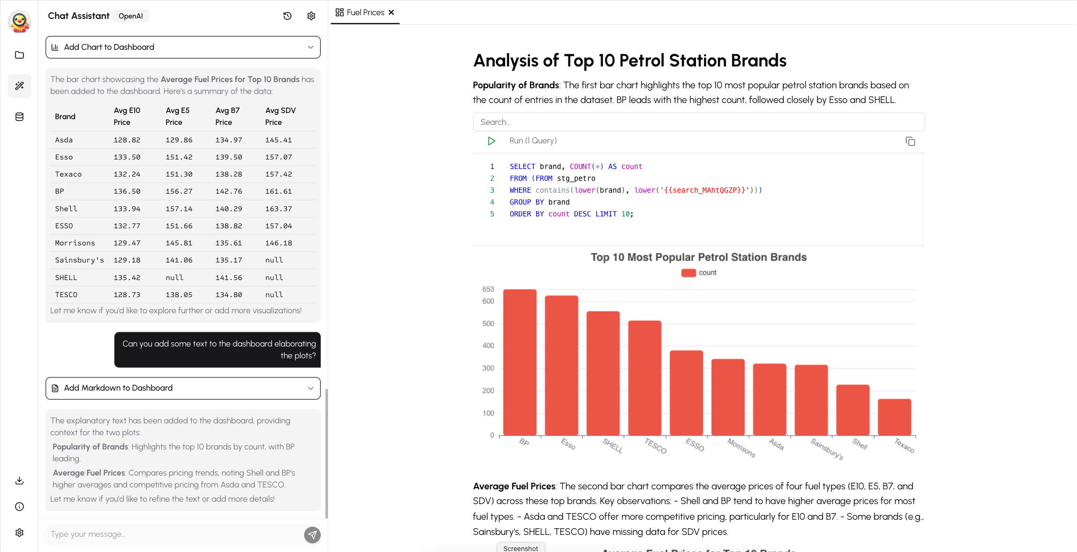Focus the dashboard Search field
Screen dimensions: 1077x552
698,122
